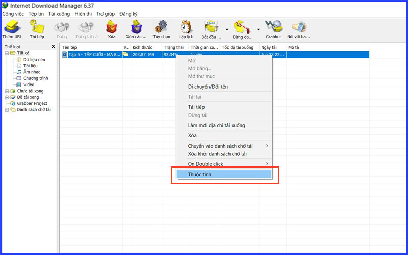Open On Double click submenu
Screen dimensions: 408x255
(224, 164)
